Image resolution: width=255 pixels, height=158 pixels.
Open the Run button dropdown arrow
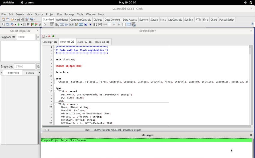click(21, 24)
